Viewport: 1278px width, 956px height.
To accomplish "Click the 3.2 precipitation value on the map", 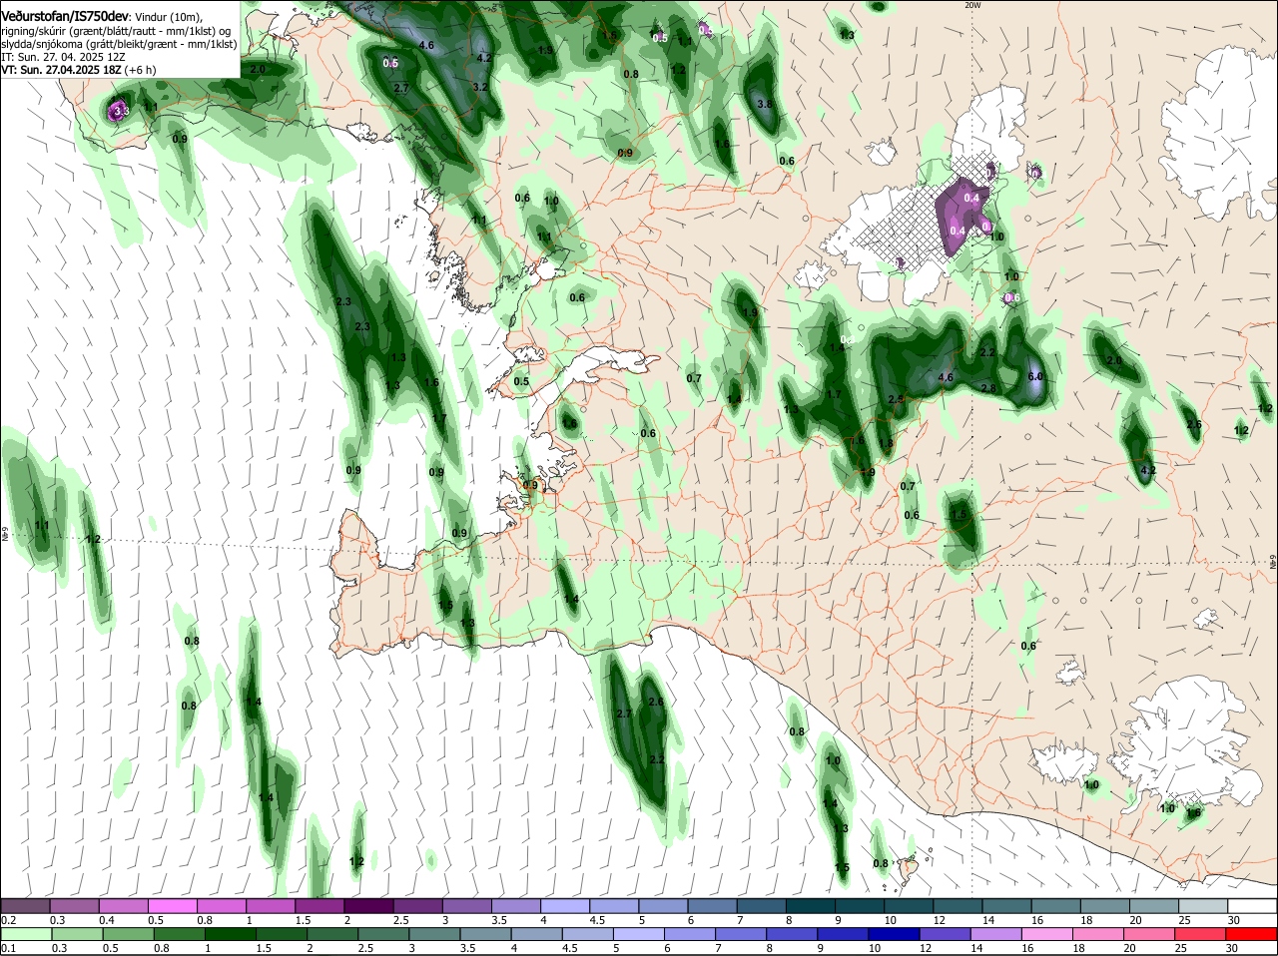I will [x=480, y=87].
